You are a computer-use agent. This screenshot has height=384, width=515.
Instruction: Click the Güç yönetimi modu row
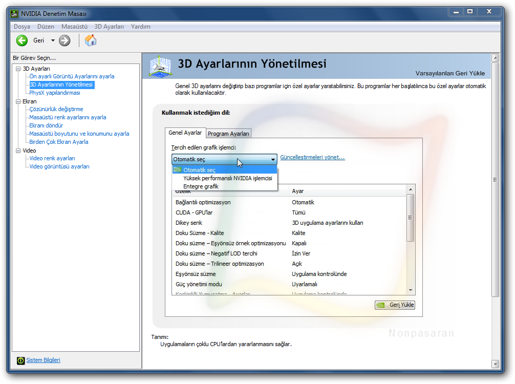289,284
